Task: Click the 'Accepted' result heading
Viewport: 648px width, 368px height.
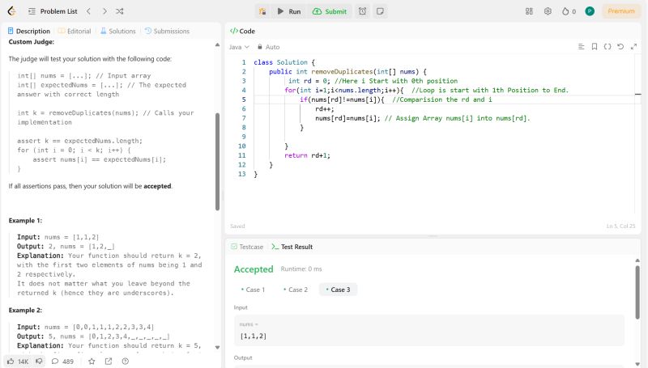Action: [254, 269]
